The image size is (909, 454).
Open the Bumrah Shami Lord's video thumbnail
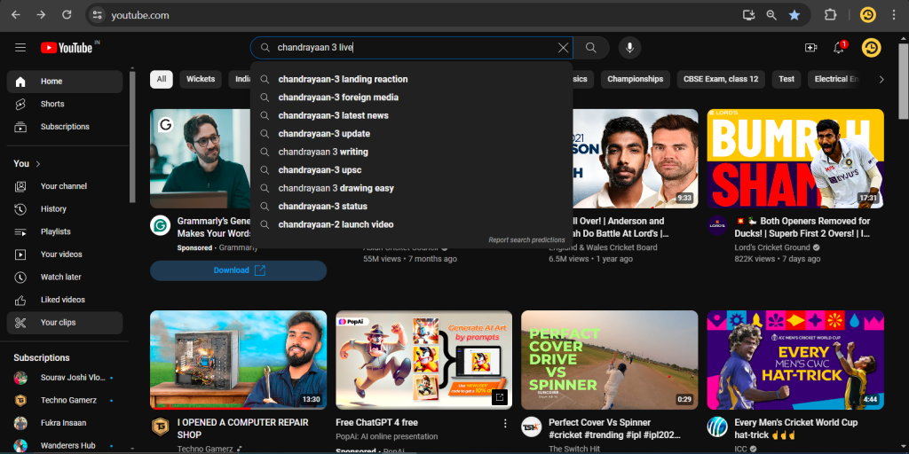[795, 159]
